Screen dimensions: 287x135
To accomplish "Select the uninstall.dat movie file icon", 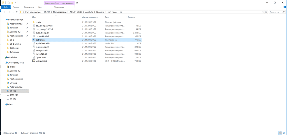I will (34, 61).
